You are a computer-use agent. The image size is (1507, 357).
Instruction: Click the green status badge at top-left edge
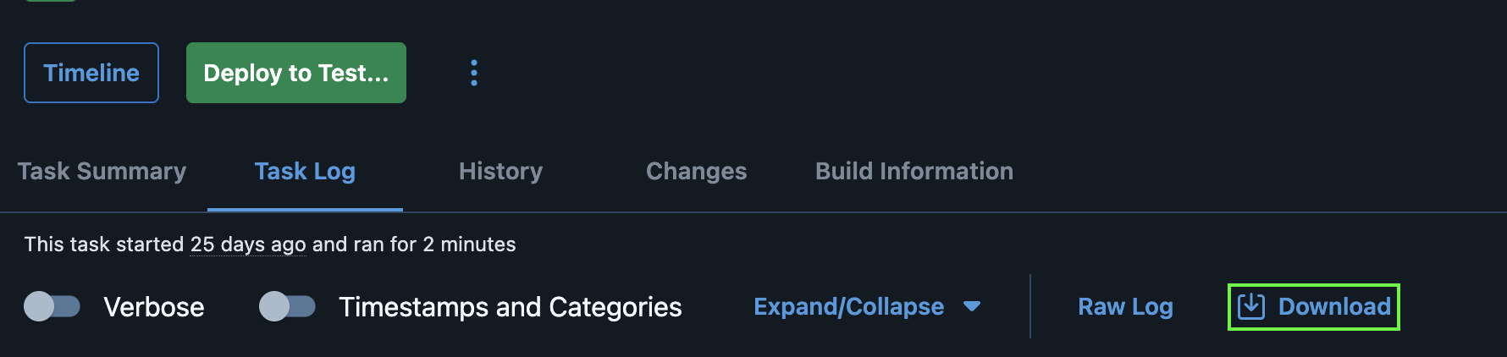[51, 1]
